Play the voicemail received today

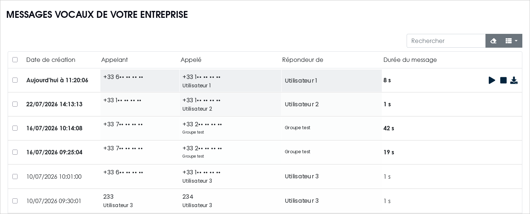click(492, 80)
